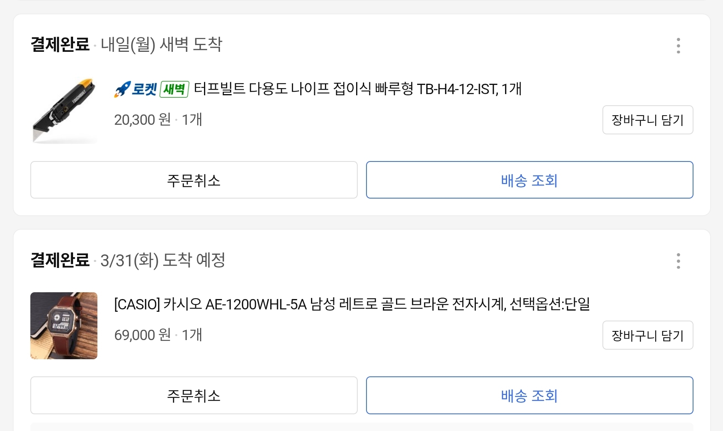Click the 69,000 원 price text
The height and width of the screenshot is (431, 723).
coord(142,335)
